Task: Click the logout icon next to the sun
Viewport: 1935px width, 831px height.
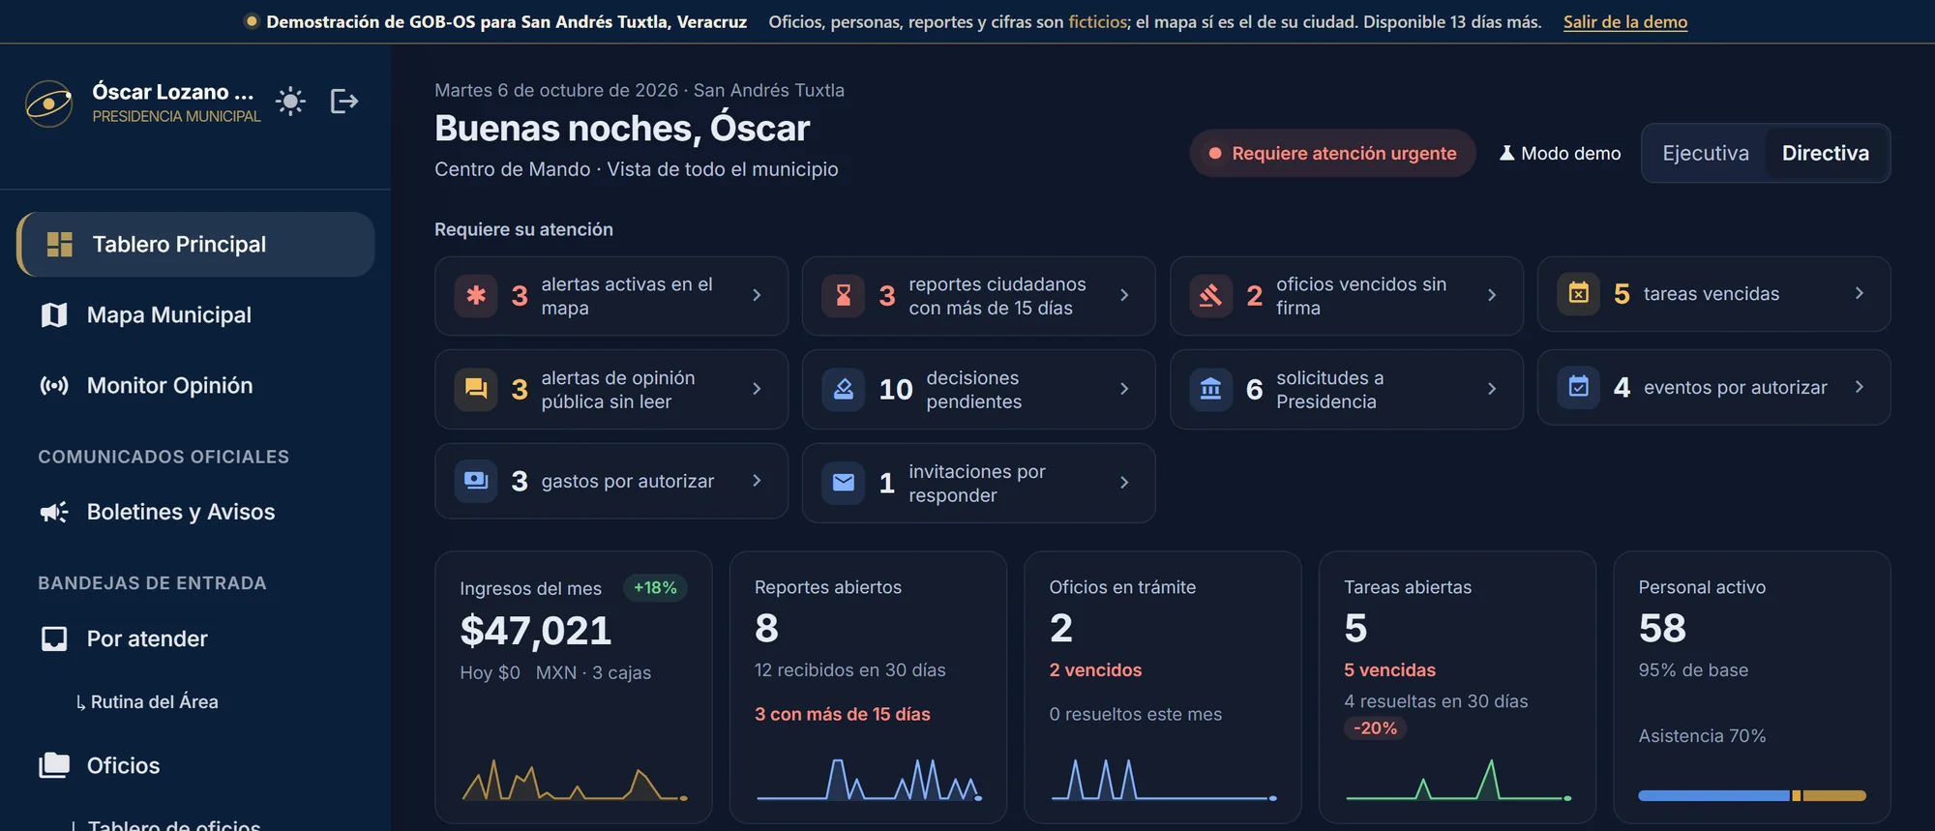Action: [344, 102]
